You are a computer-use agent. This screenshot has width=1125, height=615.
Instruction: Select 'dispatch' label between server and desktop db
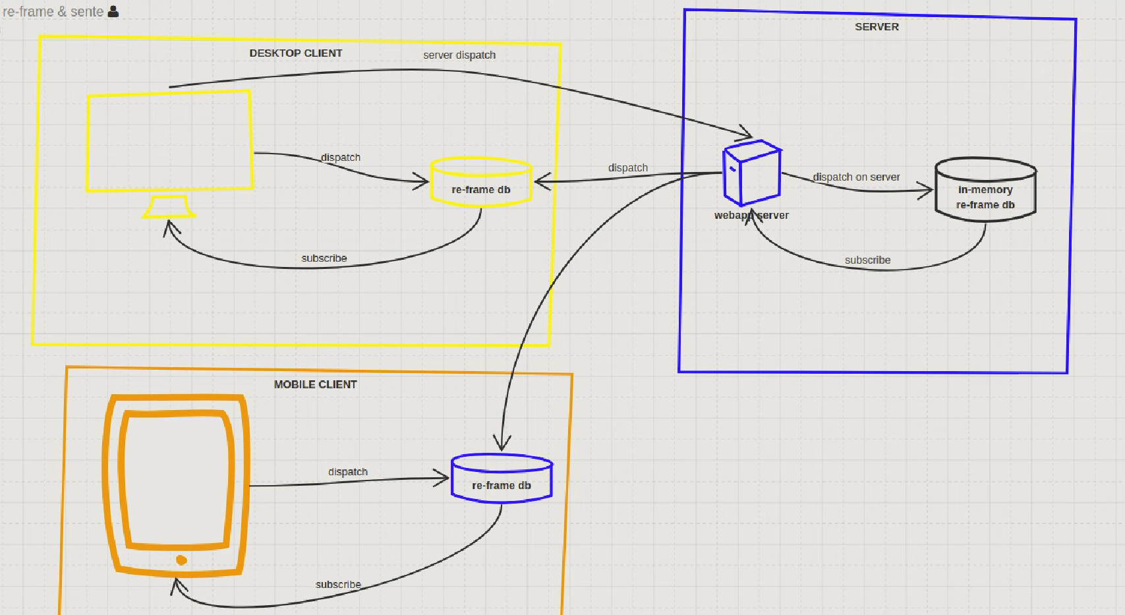[x=628, y=168]
